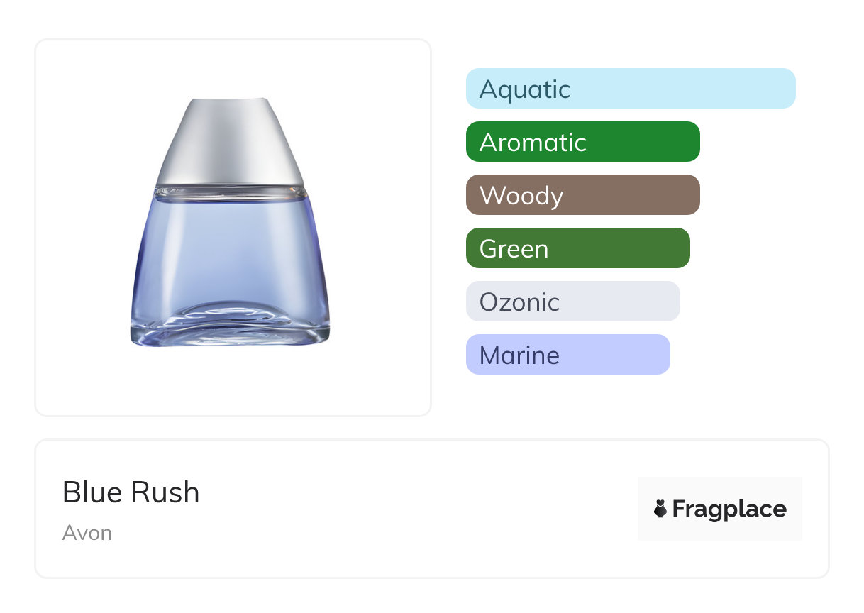
Task: Click the Fragplace bottle logo icon
Action: tap(660, 509)
